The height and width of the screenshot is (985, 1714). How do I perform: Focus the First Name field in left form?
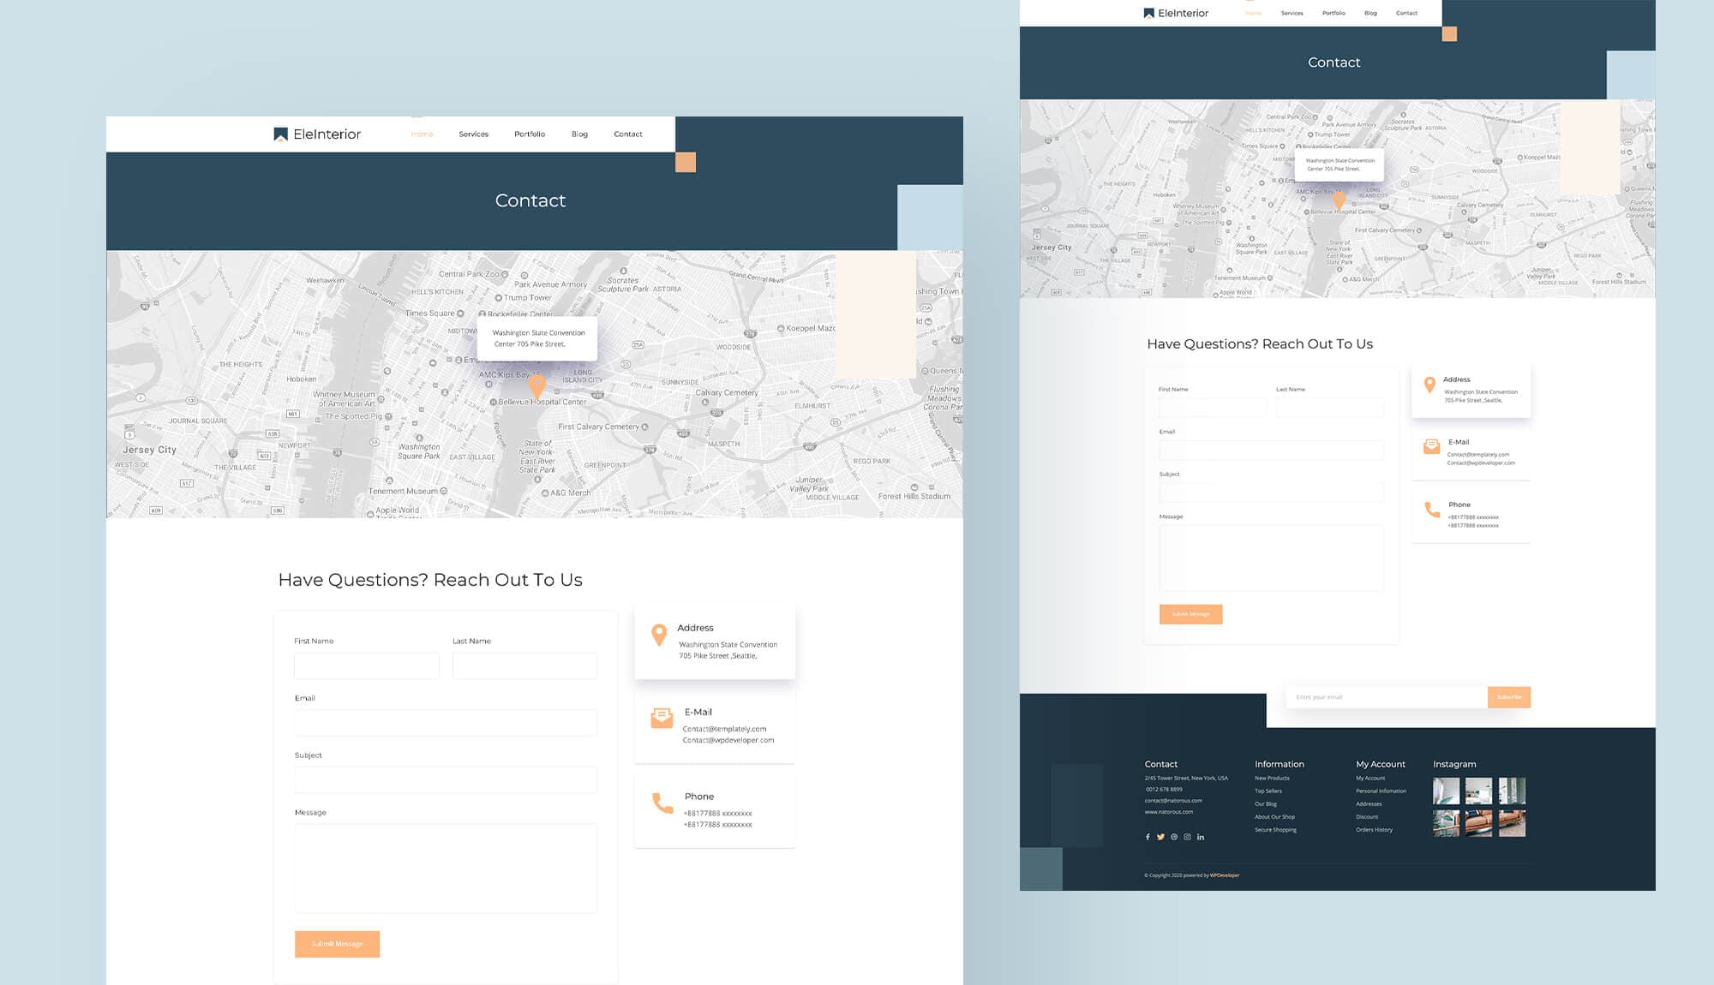click(366, 666)
